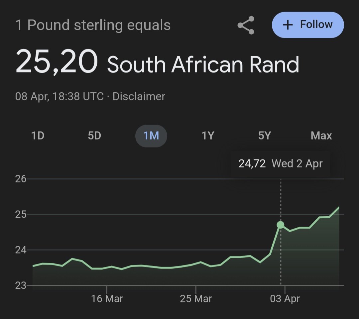Click the 03 Apr date label
The width and height of the screenshot is (359, 319).
point(285,299)
